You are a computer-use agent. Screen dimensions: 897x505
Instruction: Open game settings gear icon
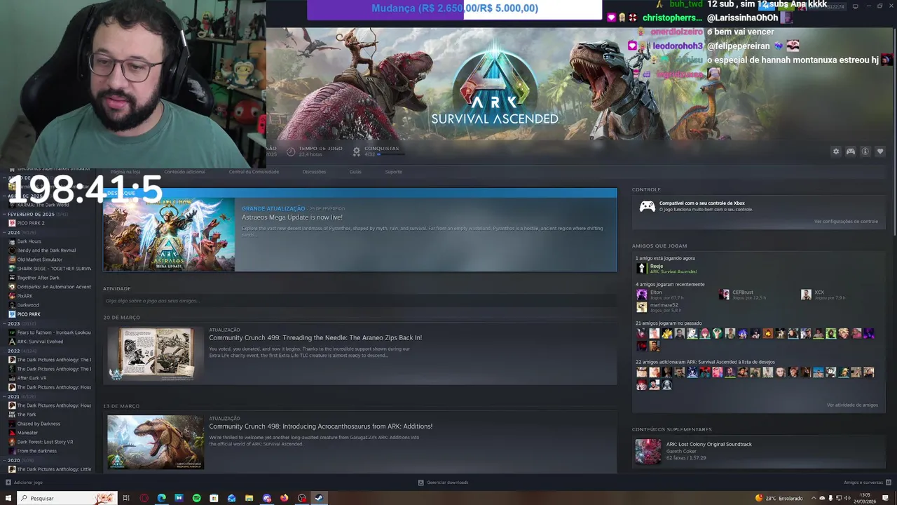click(x=835, y=151)
